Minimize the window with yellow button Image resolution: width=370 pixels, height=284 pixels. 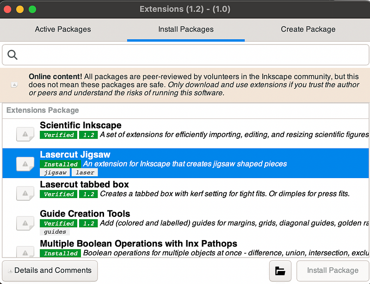tap(20, 9)
